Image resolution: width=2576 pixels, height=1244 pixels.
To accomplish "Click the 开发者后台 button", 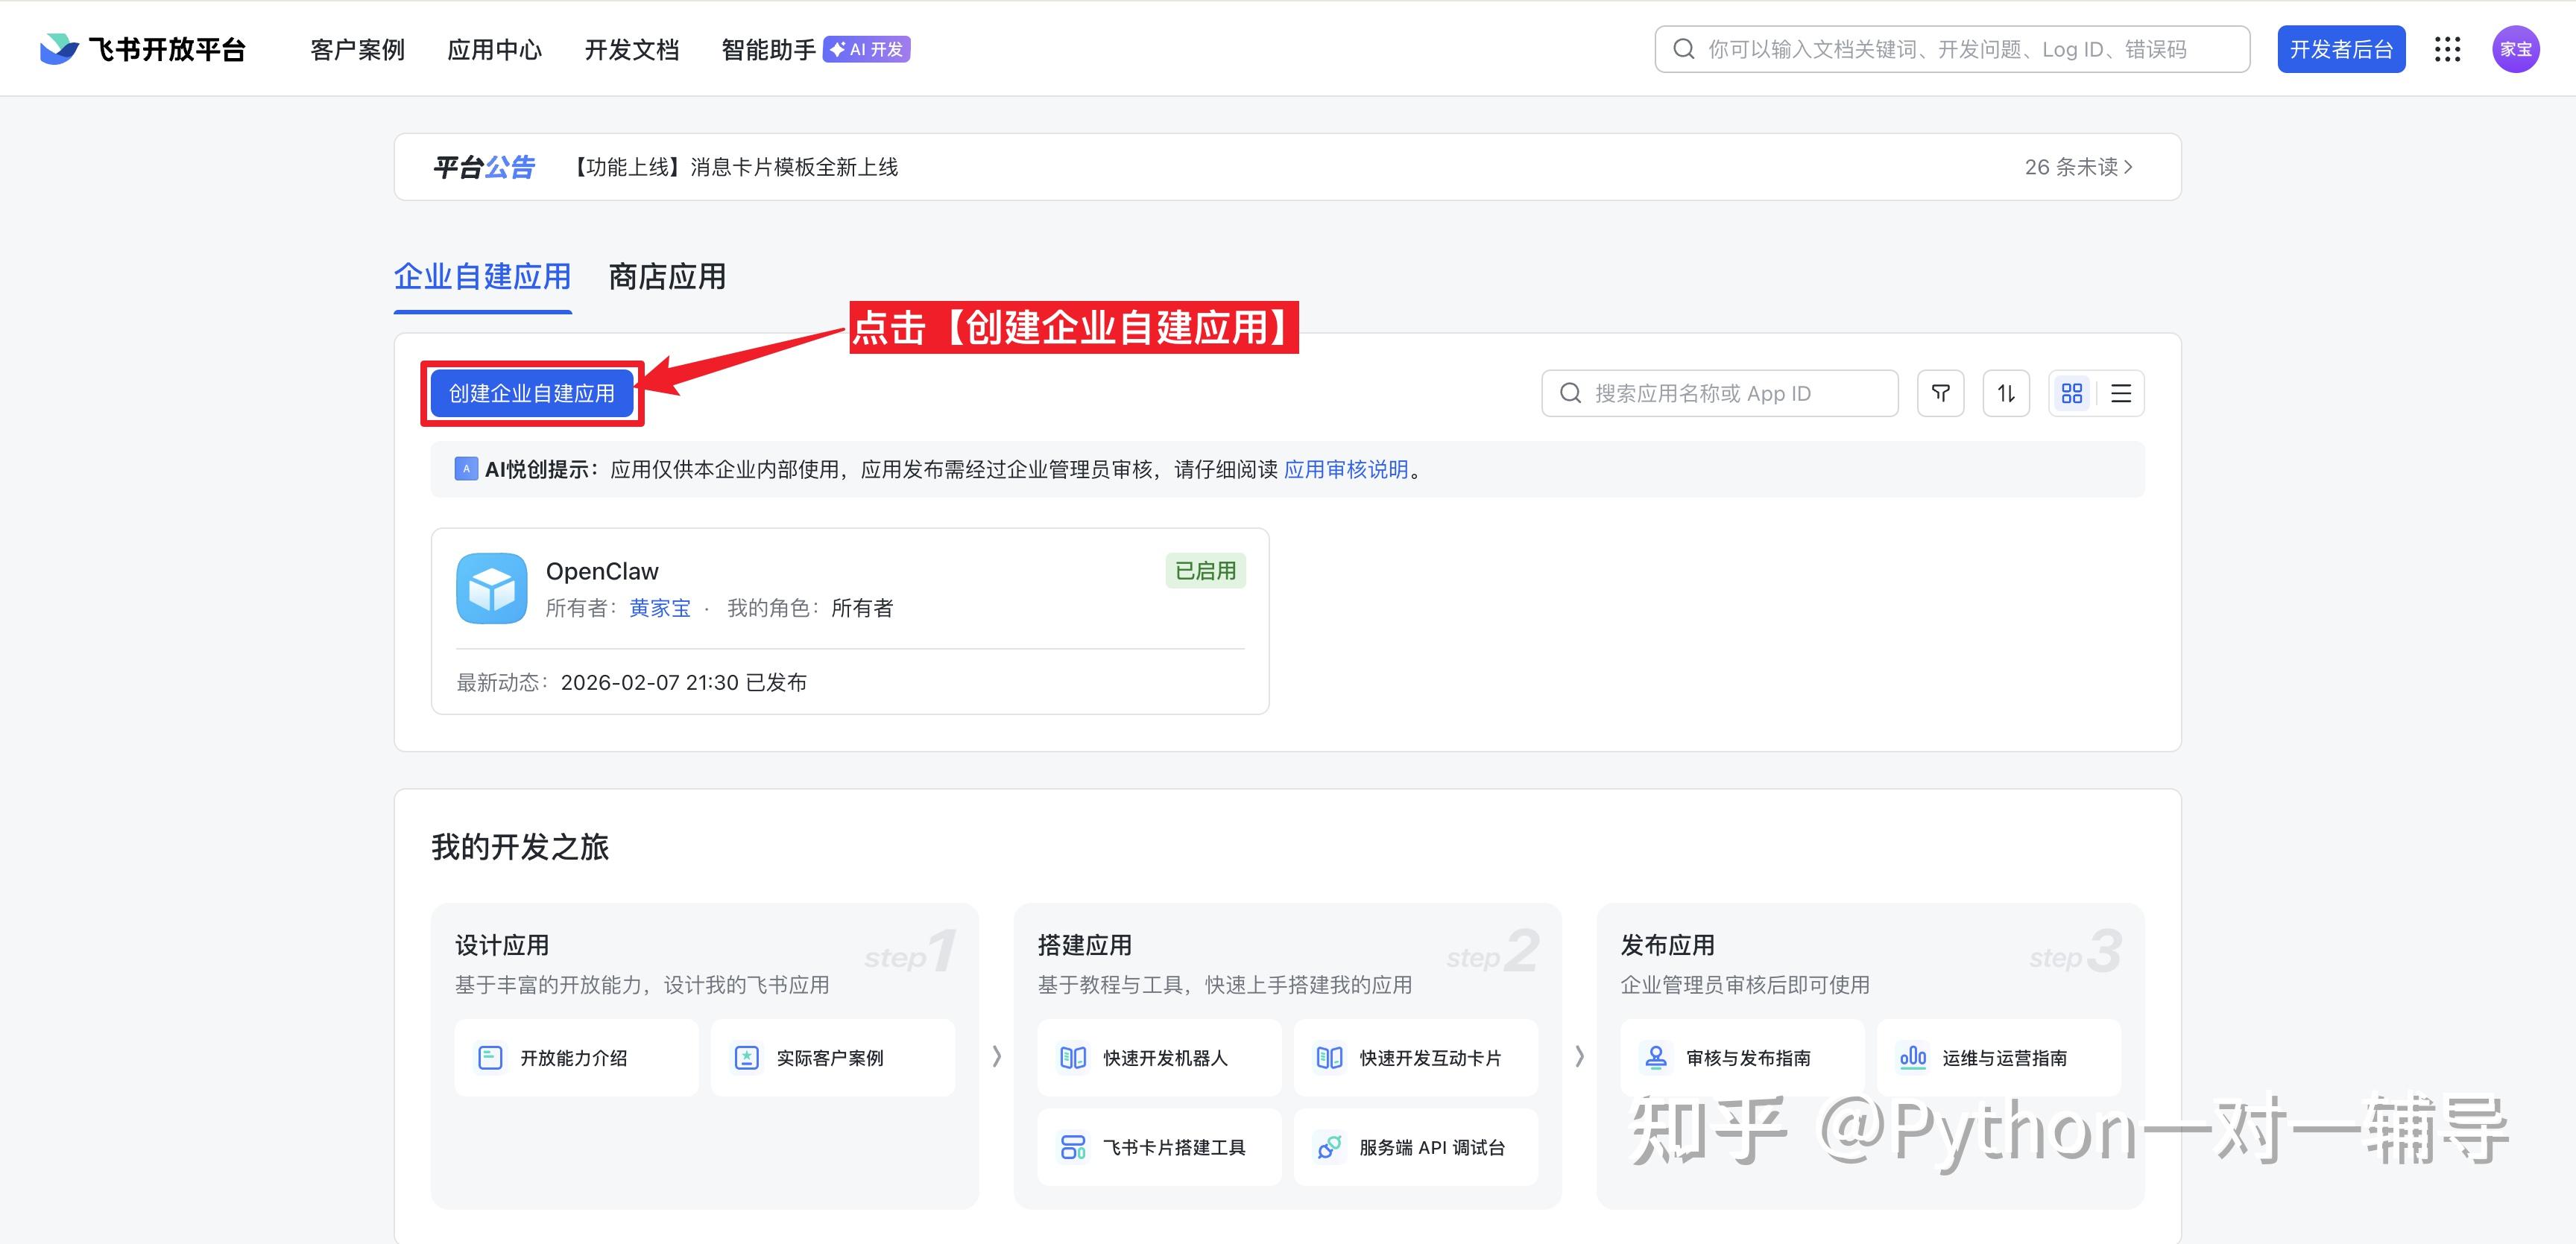I will (2340, 49).
